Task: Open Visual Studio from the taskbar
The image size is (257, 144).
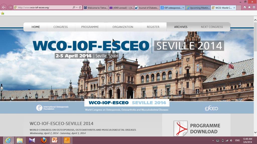Action: pyautogui.click(x=32, y=140)
